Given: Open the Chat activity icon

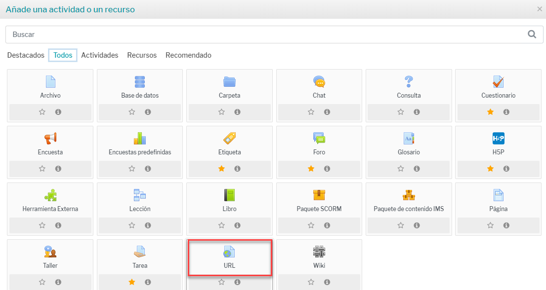Looking at the screenshot, I should (319, 82).
